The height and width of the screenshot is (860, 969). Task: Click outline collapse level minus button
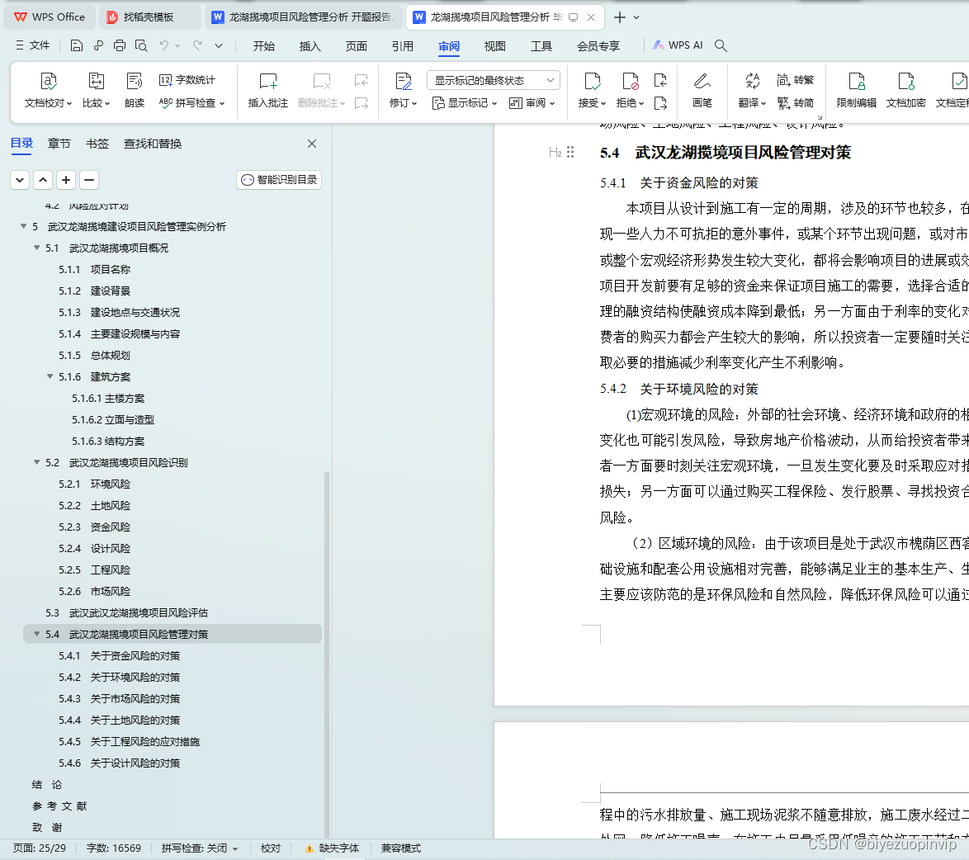(x=89, y=180)
